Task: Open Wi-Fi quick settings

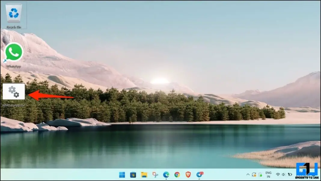Action: click(x=277, y=174)
